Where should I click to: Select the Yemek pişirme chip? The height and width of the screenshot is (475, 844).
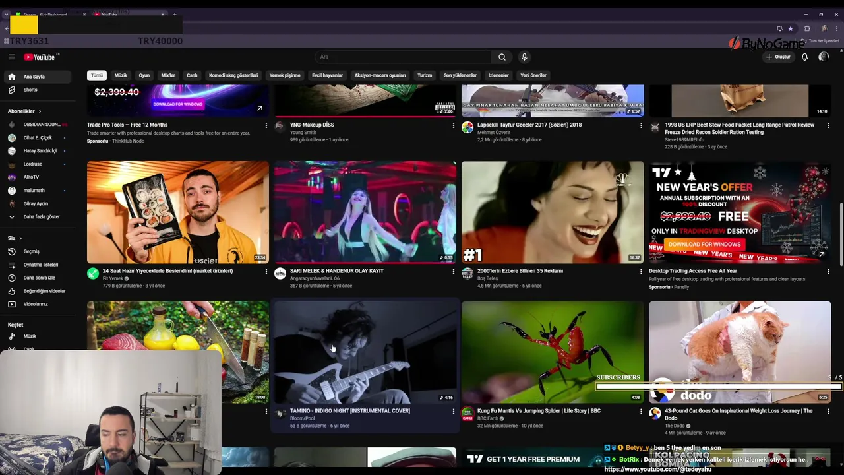pyautogui.click(x=285, y=75)
